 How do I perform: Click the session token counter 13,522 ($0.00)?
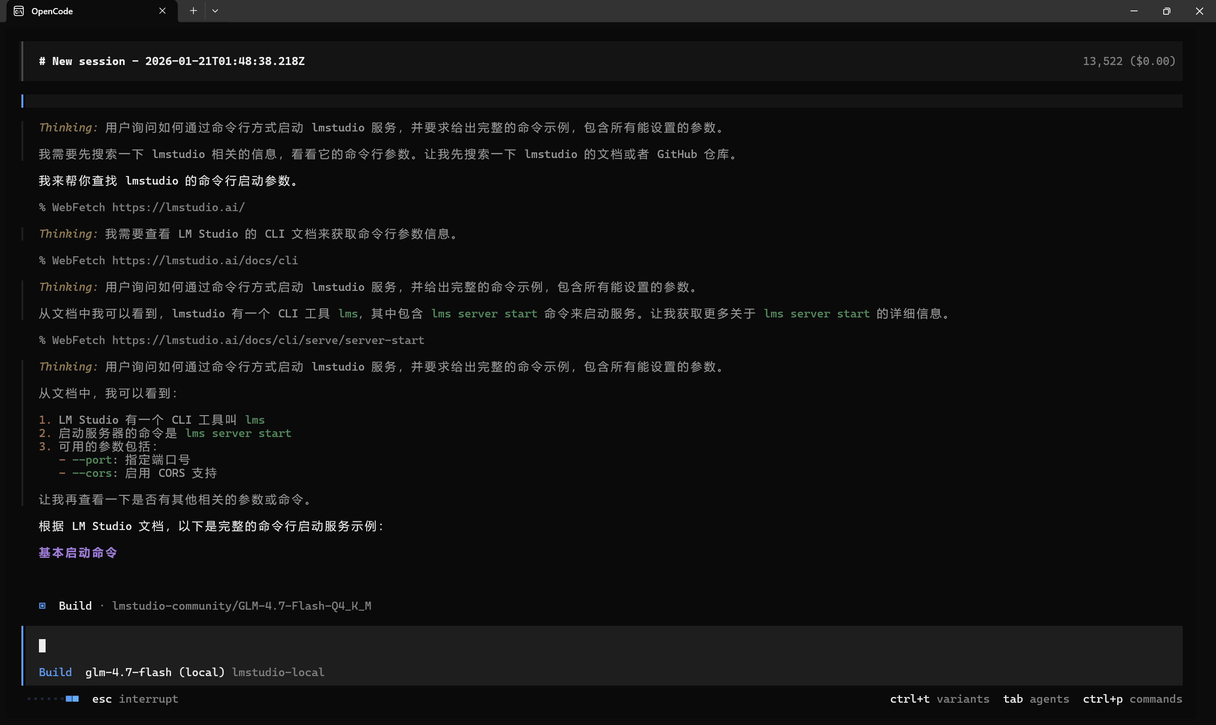tap(1129, 61)
